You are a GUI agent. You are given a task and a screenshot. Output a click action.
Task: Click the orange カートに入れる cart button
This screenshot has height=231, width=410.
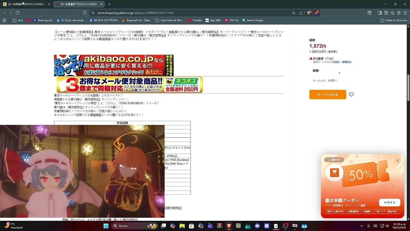[x=328, y=95]
